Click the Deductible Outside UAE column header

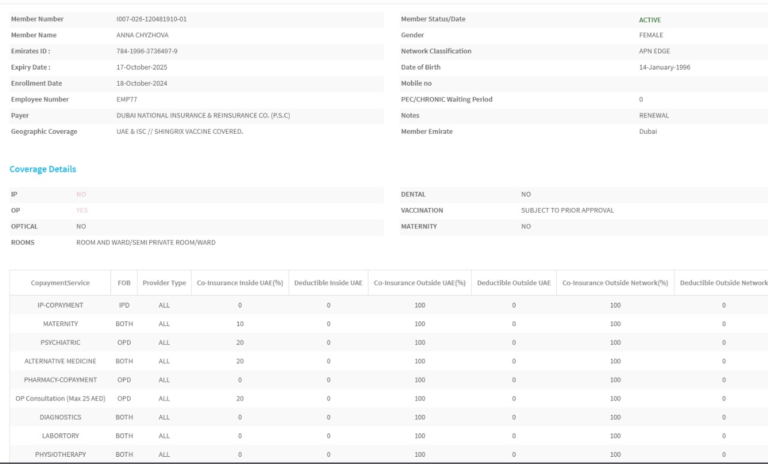514,283
